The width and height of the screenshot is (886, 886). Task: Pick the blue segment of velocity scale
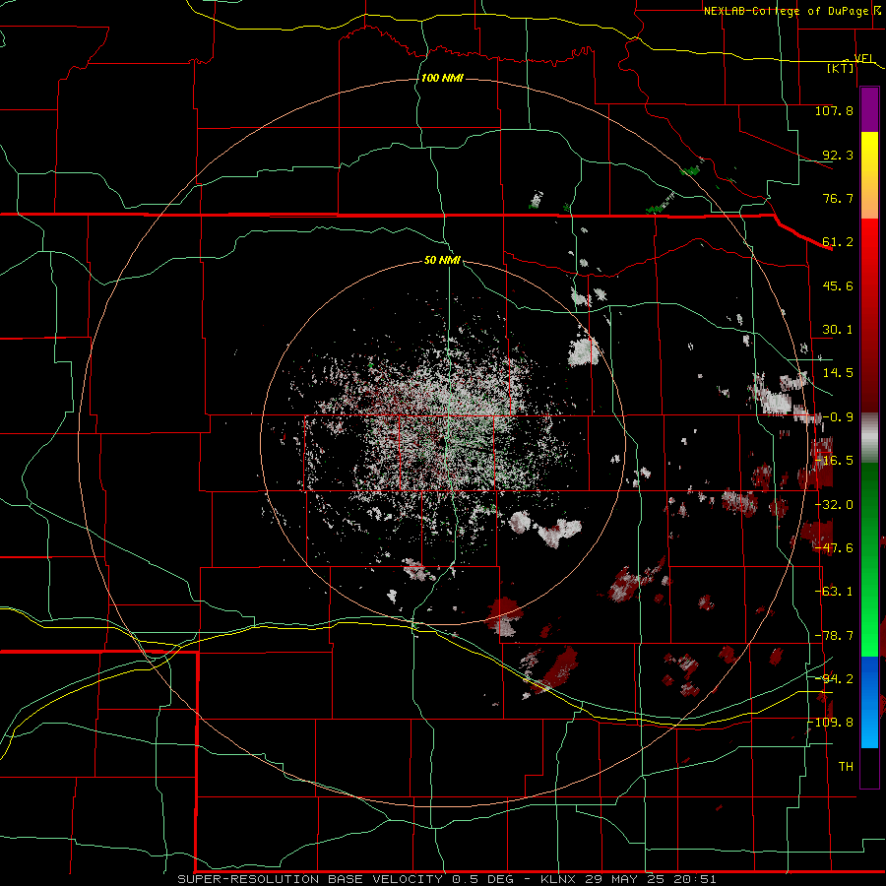coord(869,702)
